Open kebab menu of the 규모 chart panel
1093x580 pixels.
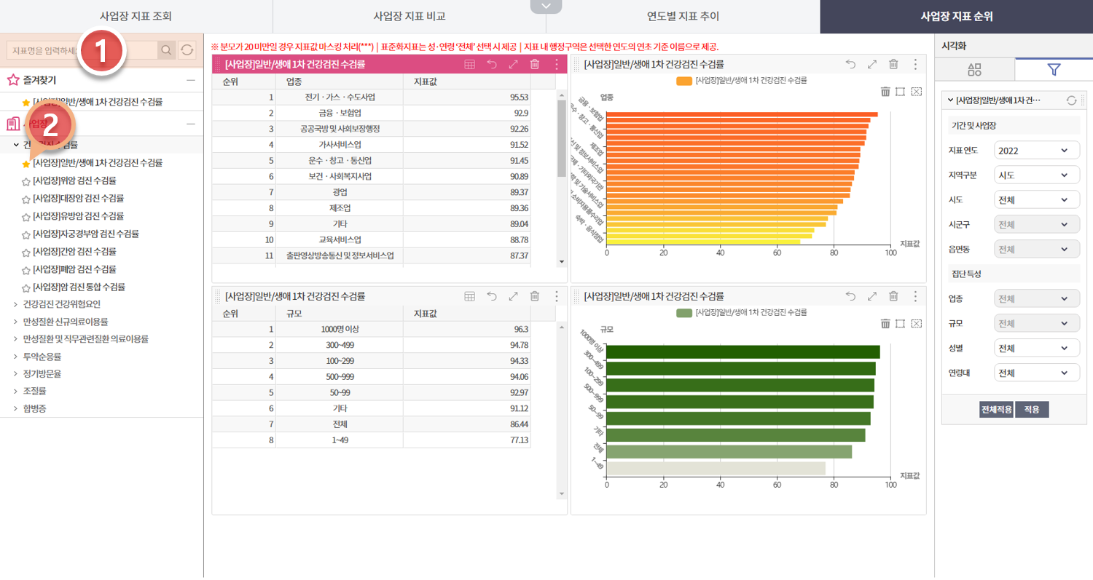(915, 296)
